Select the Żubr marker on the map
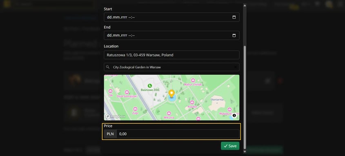Screen dimensions: 345x156 click(x=135, y=109)
